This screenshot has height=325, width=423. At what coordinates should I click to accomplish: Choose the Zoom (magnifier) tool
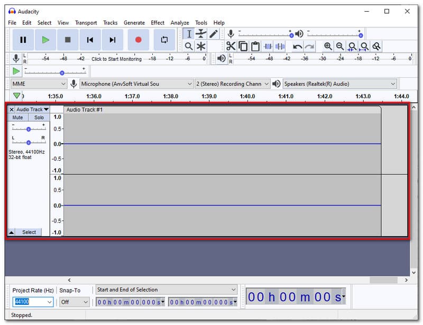pos(189,47)
